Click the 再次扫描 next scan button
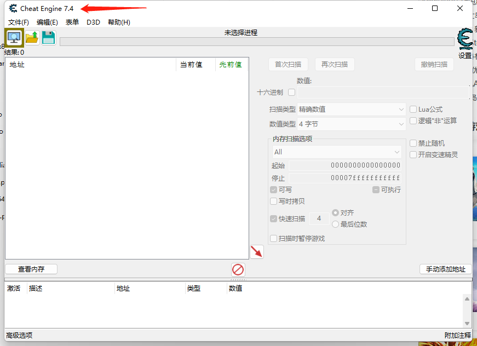 335,65
